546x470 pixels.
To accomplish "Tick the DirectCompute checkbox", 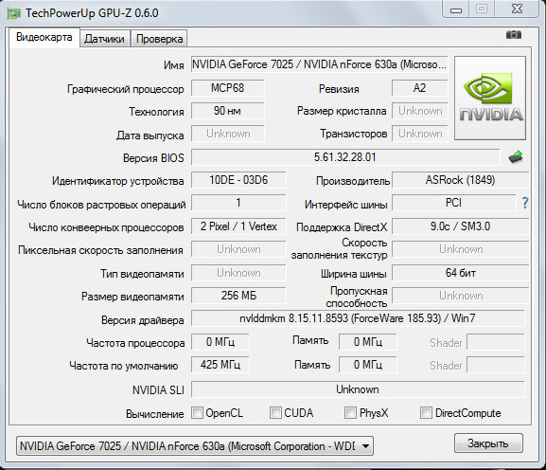I will [426, 413].
